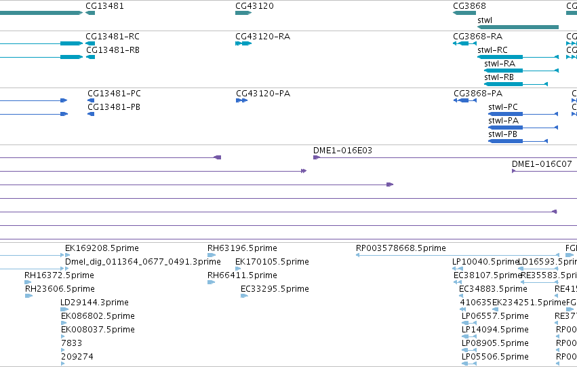Click protein CG13481-PB
Screen dimensions: 577x367
[91, 114]
